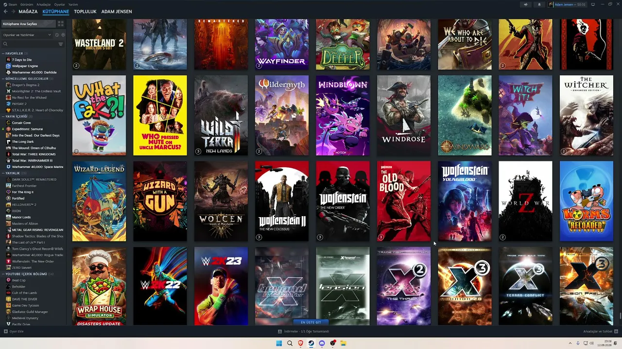Collapse the YAYINLIK category
Image resolution: width=622 pixels, height=349 pixels.
[3, 173]
